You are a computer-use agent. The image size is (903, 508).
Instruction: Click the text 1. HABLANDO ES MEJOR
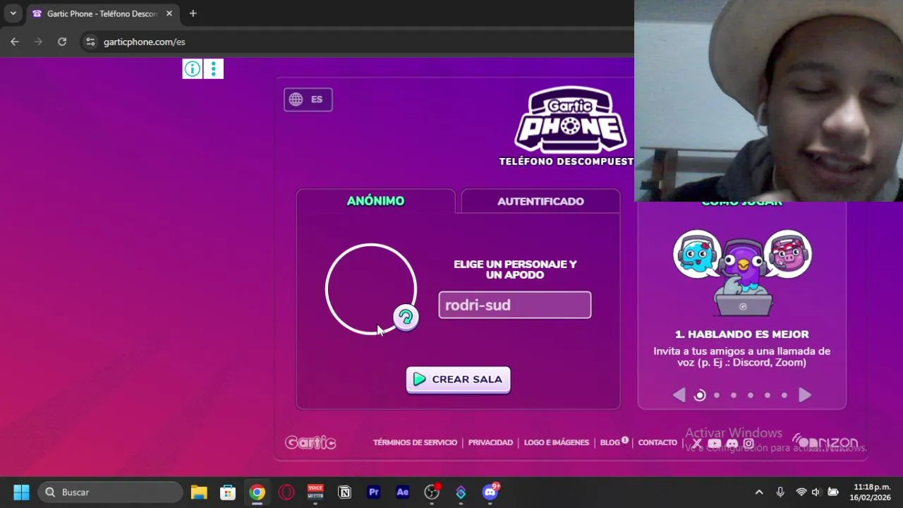tap(742, 334)
